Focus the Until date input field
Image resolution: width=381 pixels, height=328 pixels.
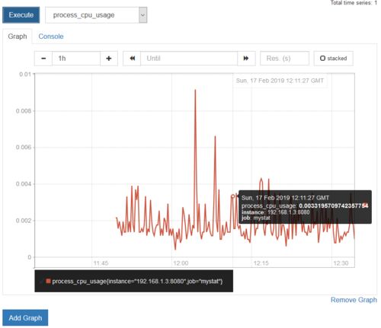(x=189, y=59)
